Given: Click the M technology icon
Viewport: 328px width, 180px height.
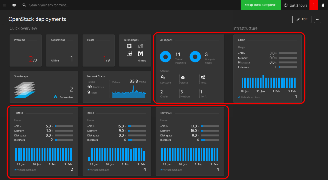Looking at the screenshot, I should tap(141, 54).
